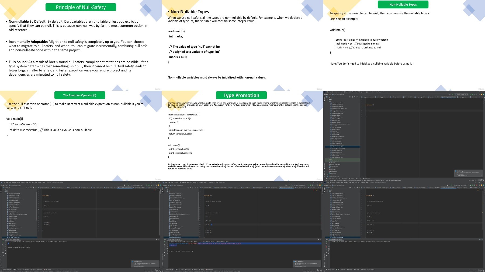The height and width of the screenshot is (272, 485).
Task: Click the green 'Type Promotion' heading
Action: [x=241, y=95]
